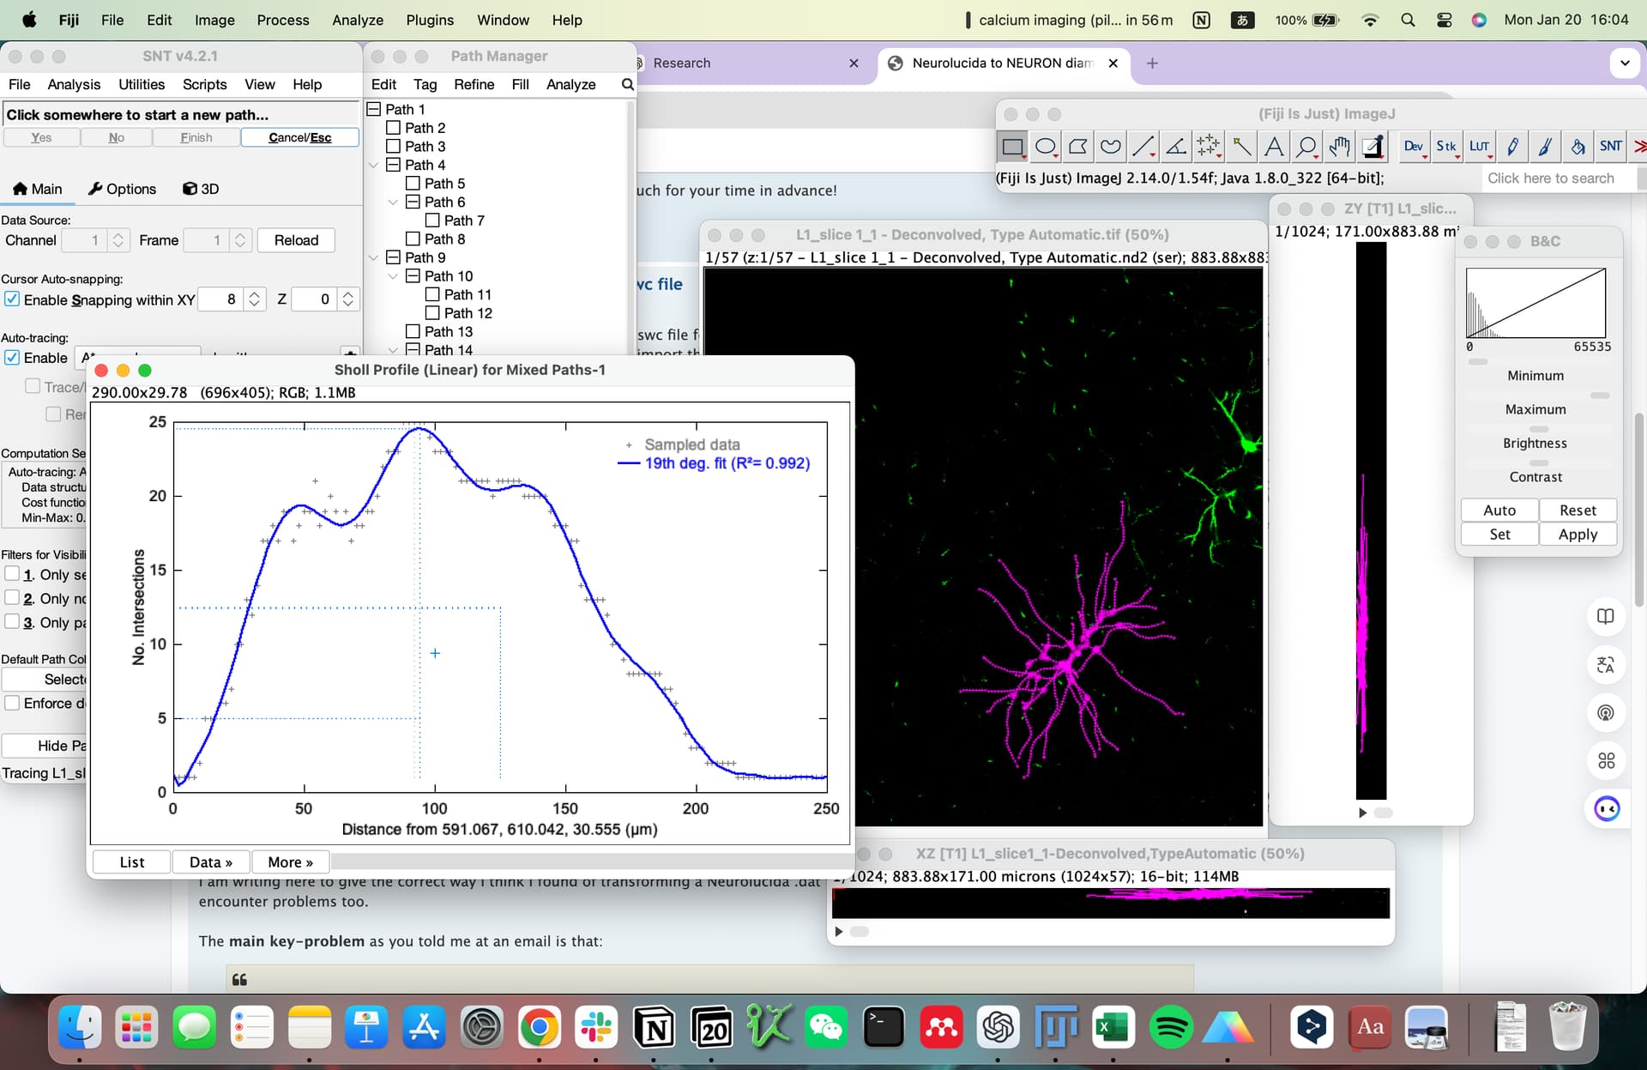Collapse the Path 10 tree node
Viewport: 1647px width, 1070px height.
[x=394, y=275]
